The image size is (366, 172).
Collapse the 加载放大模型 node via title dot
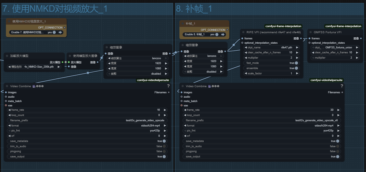(x=7, y=56)
